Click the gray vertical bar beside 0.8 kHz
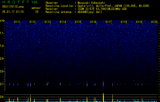Screen dimensions: 160x102 coord(5,79)
